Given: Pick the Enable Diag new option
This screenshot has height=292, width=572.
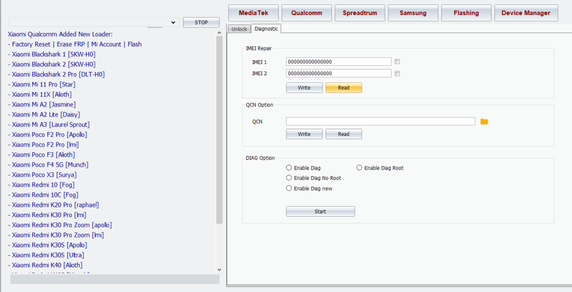Looking at the screenshot, I should click(x=289, y=188).
